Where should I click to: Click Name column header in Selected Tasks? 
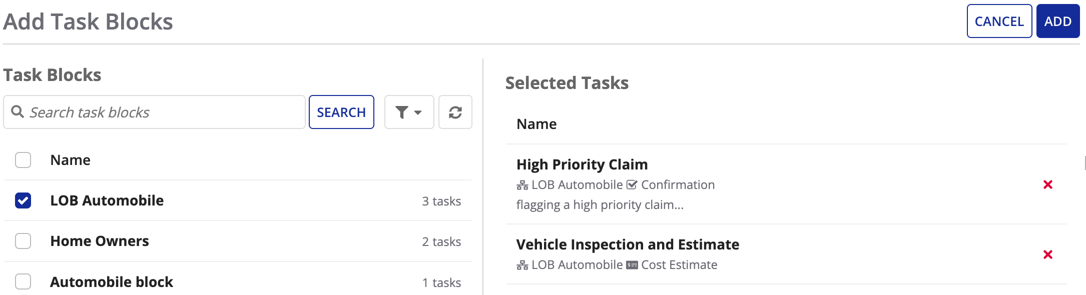536,124
